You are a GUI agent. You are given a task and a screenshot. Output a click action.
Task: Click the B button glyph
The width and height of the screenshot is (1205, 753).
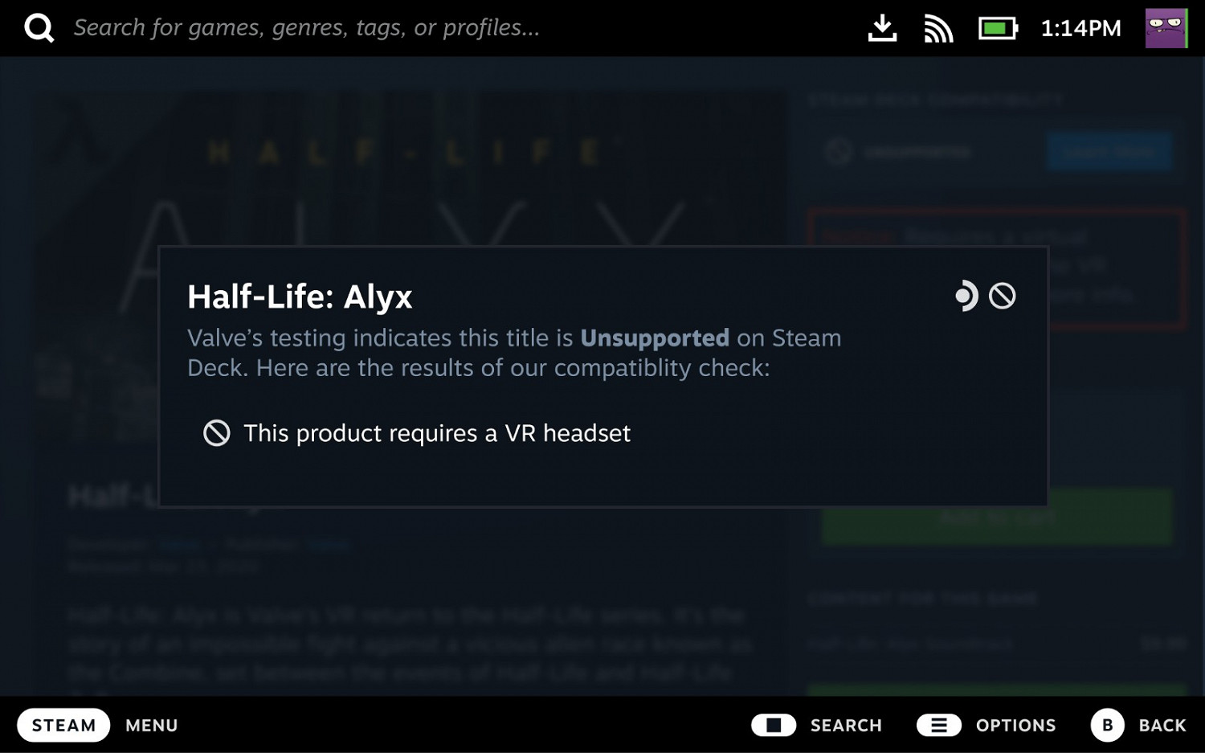(1107, 726)
